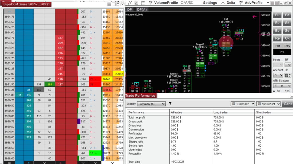Viewport: 293px width, 164px height.
Task: Click the green '18 +' cell in SuperDOM
Action: 95,153
